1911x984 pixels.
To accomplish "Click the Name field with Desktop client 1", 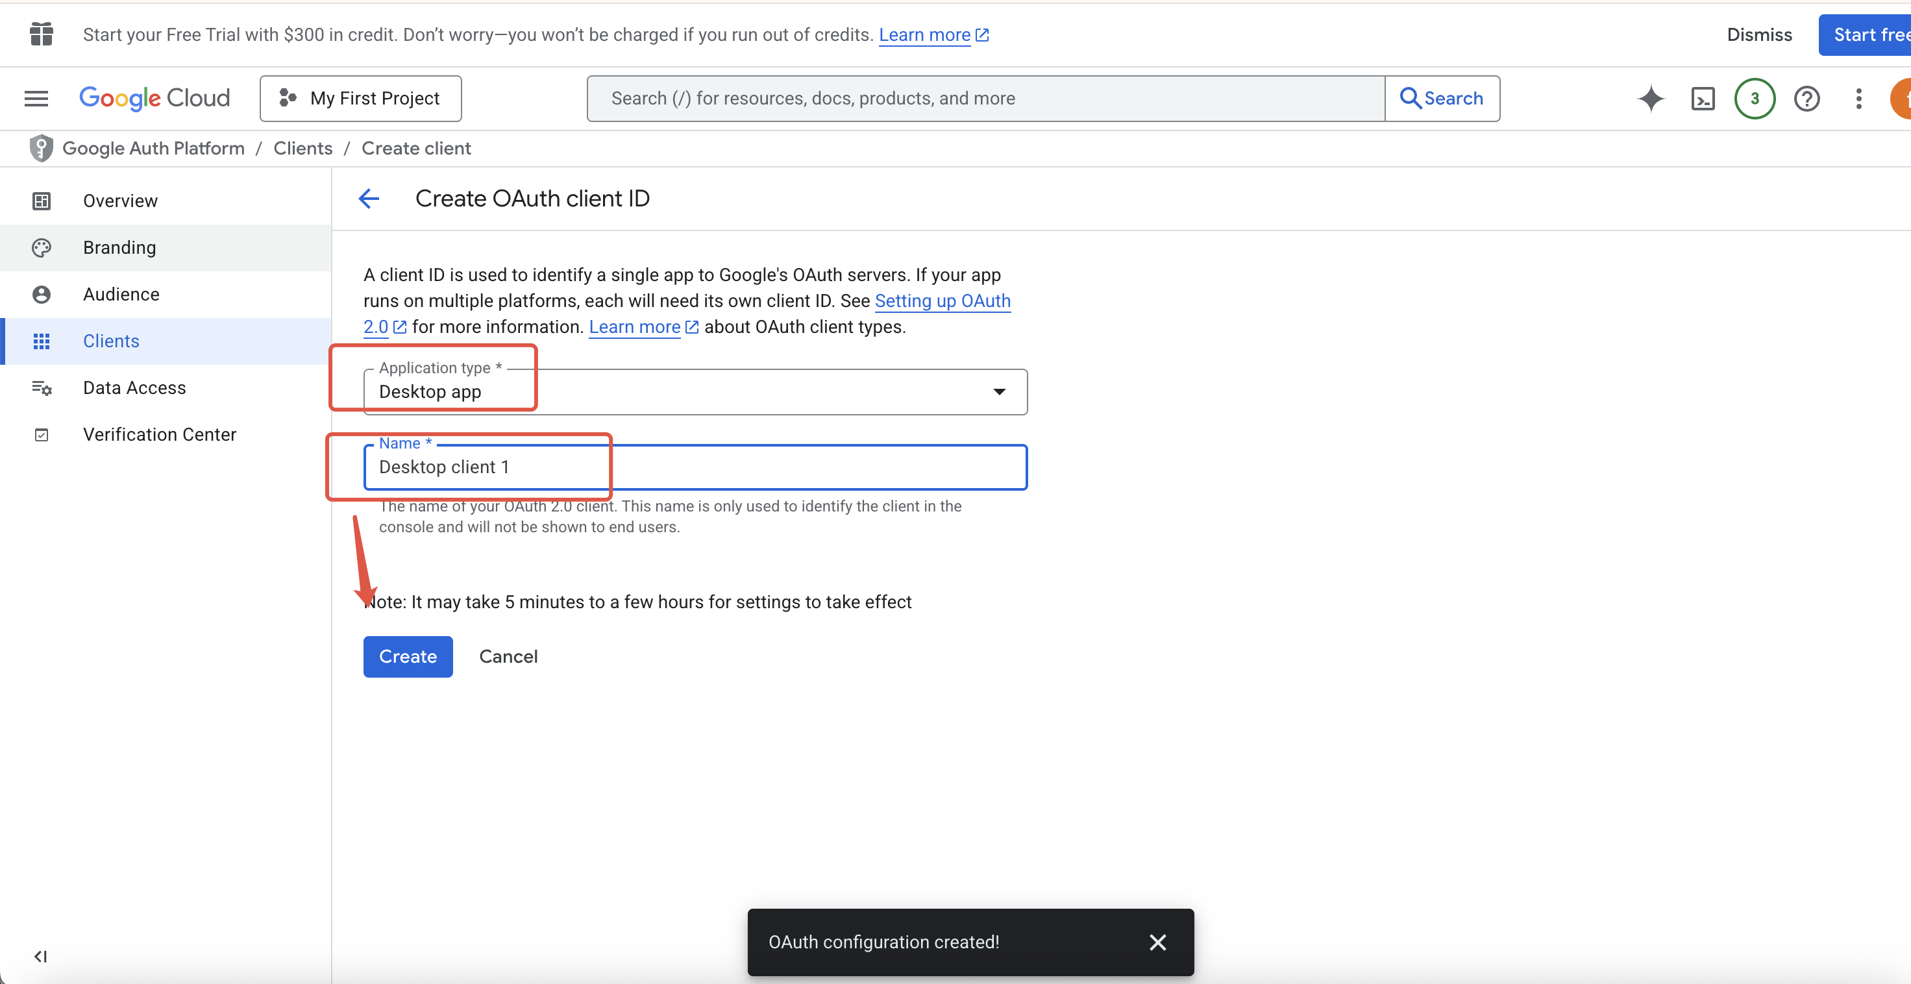I will click(695, 467).
